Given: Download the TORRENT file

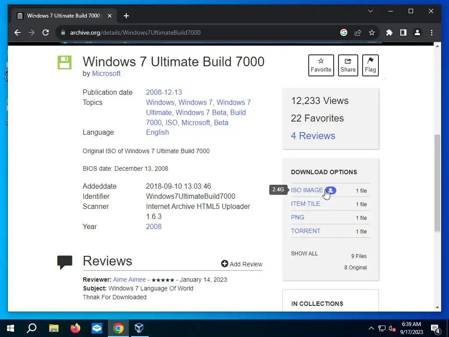Looking at the screenshot, I should coord(306,231).
